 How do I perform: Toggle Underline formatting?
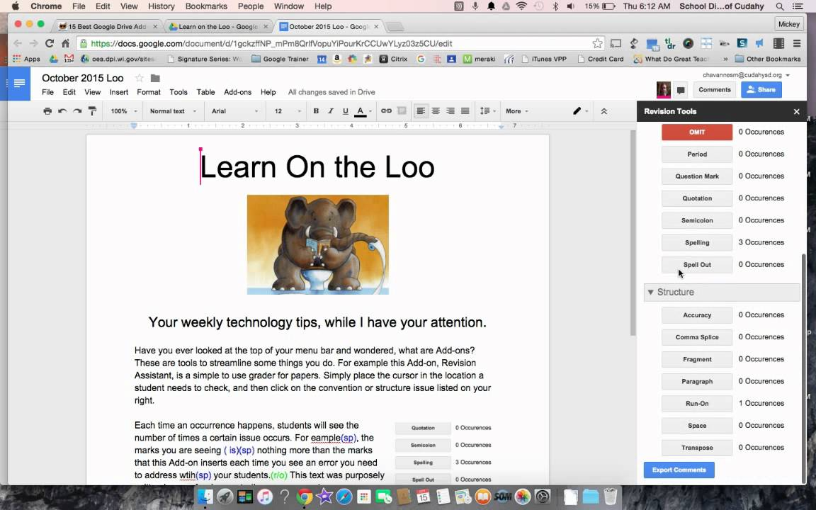[345, 110]
